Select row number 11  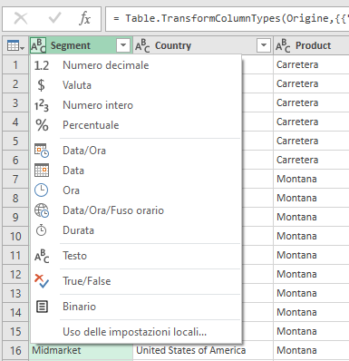[x=15, y=256]
